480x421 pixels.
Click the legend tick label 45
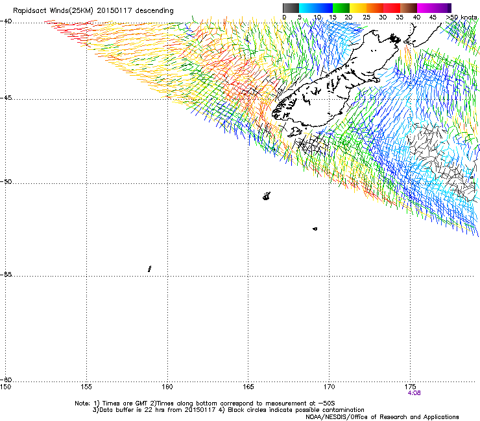click(433, 17)
